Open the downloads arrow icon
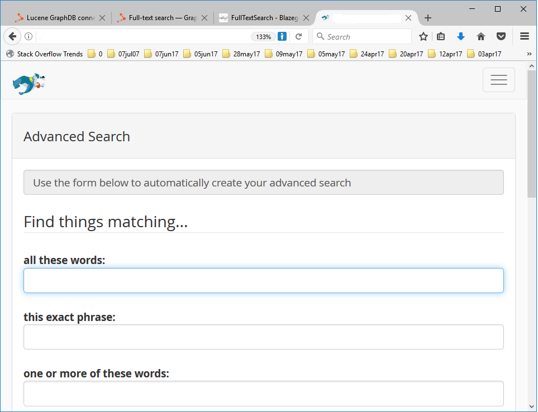Screen dimensions: 538x412 (x=461, y=37)
